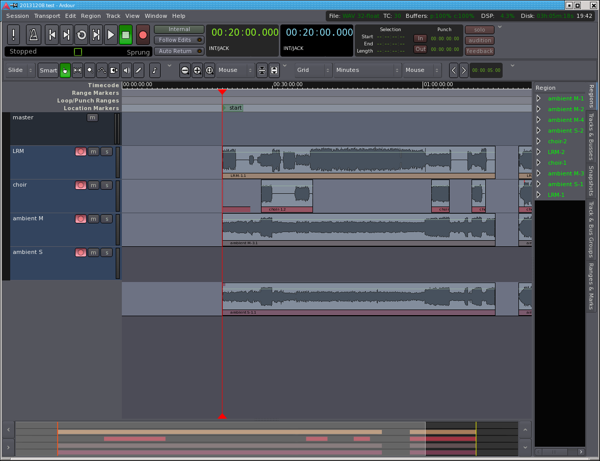
Task: Select the Draw pencil tool
Action: coord(138,70)
